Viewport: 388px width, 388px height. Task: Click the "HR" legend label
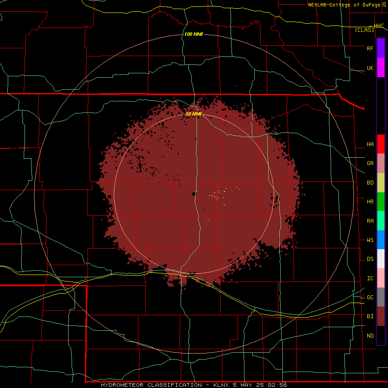click(370, 202)
